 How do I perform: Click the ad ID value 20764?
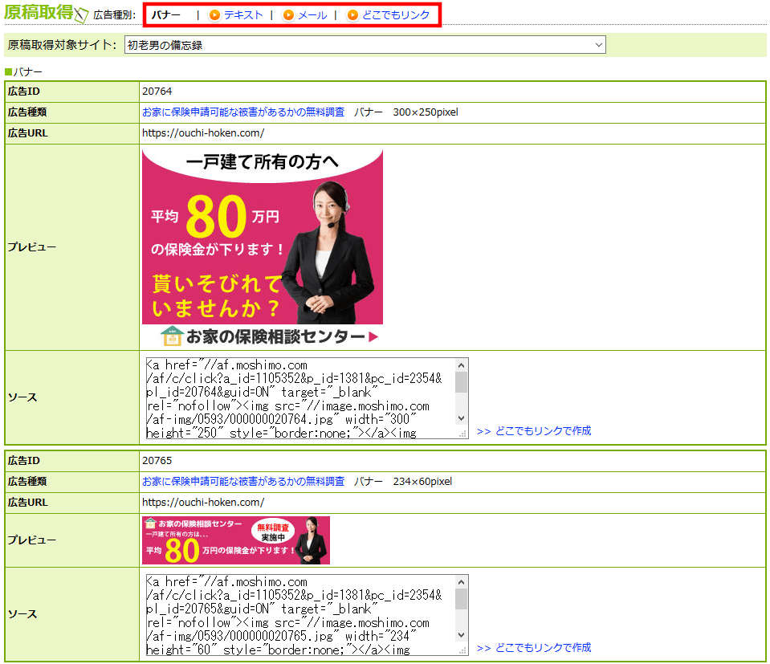point(157,92)
